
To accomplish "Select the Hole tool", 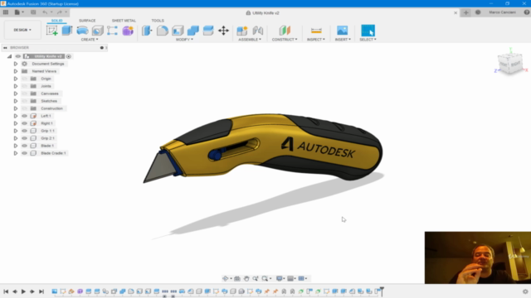I will point(98,31).
